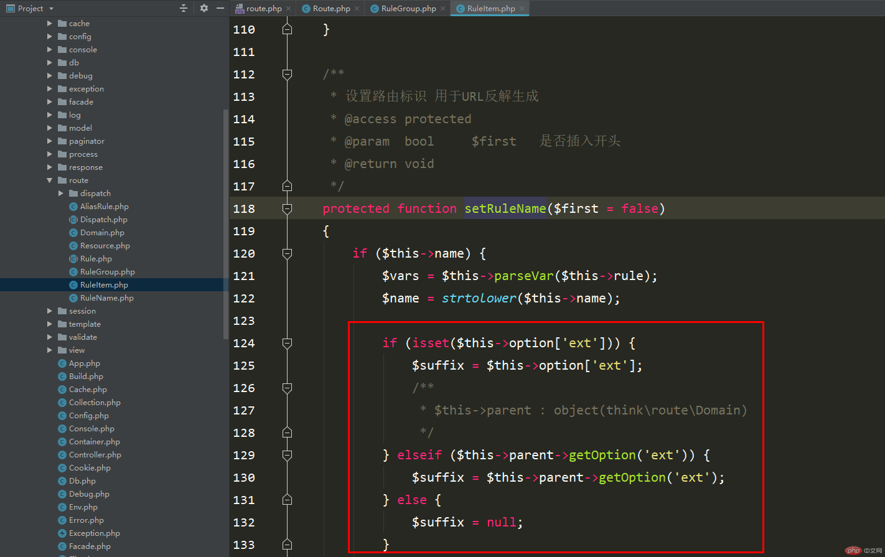Expand the facade folder
This screenshot has width=885, height=557.
pos(50,102)
